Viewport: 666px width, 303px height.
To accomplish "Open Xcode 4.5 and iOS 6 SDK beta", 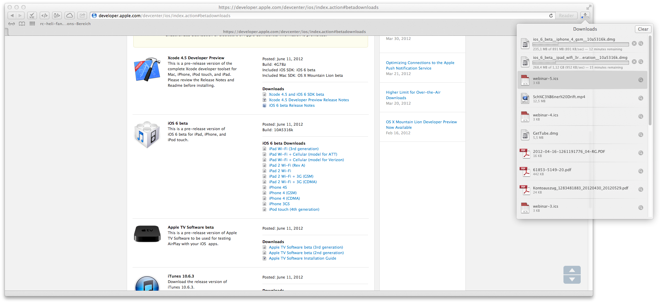I will (x=296, y=94).
